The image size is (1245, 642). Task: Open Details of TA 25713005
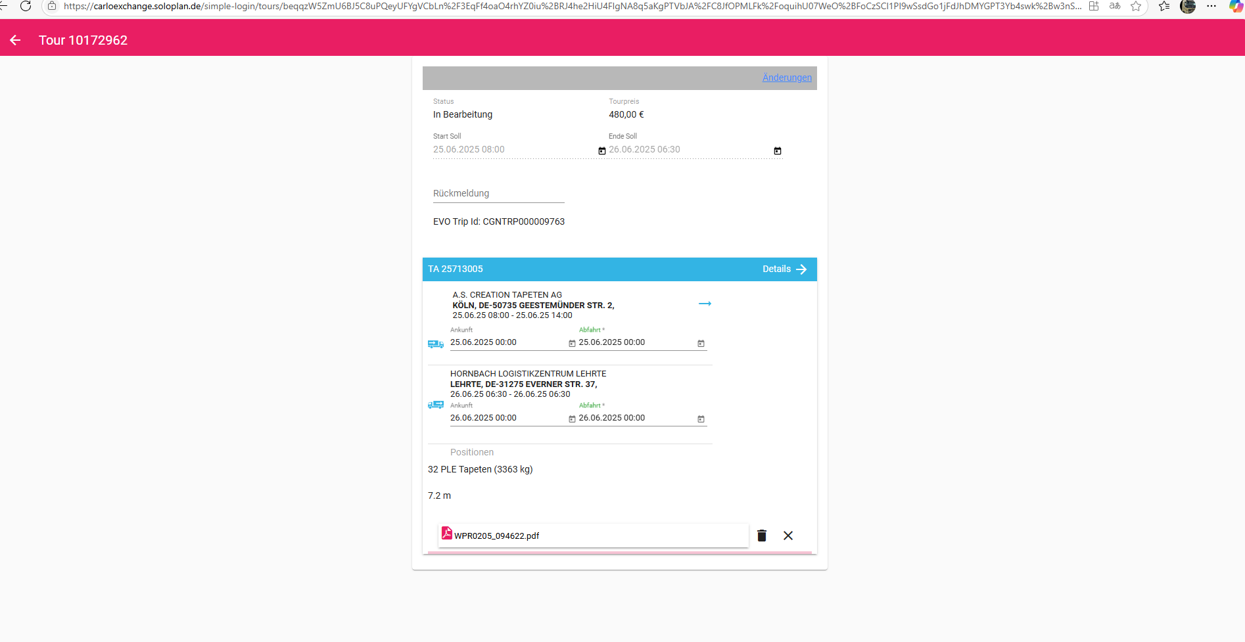click(x=785, y=269)
